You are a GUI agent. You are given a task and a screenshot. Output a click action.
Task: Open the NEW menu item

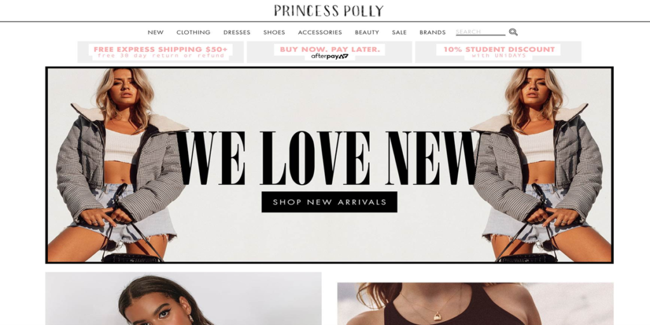tap(156, 32)
